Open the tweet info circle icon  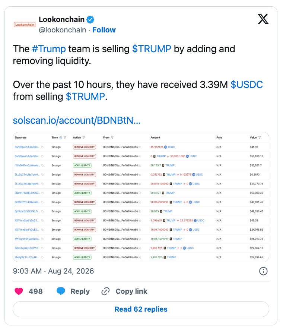tap(263, 271)
